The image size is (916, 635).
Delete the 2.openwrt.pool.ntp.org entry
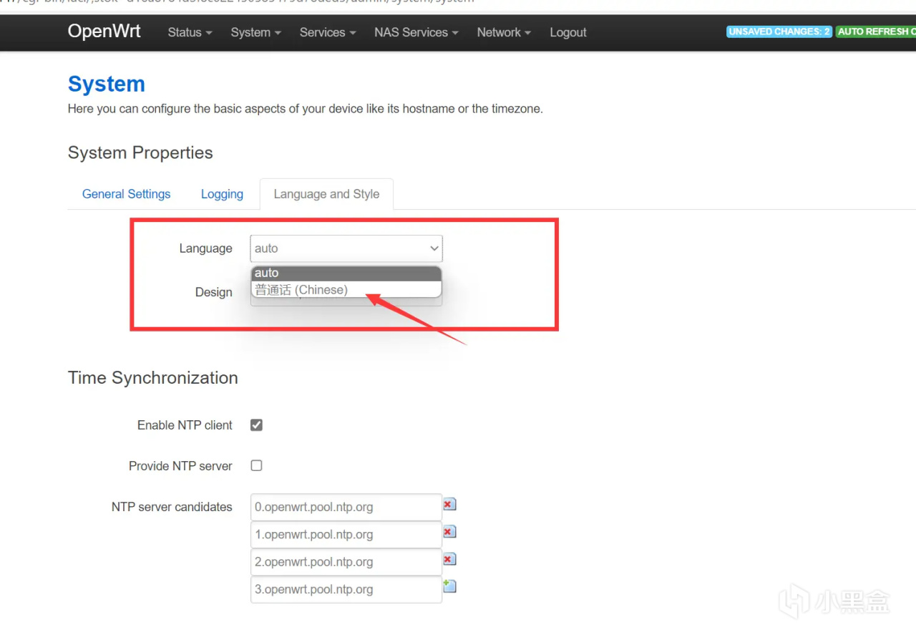(449, 559)
